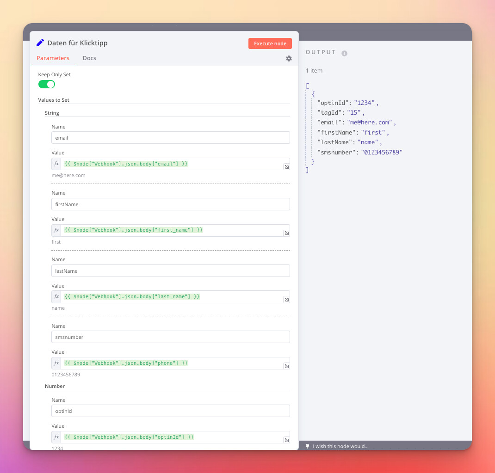Click fx icon of optinId expression

point(56,437)
